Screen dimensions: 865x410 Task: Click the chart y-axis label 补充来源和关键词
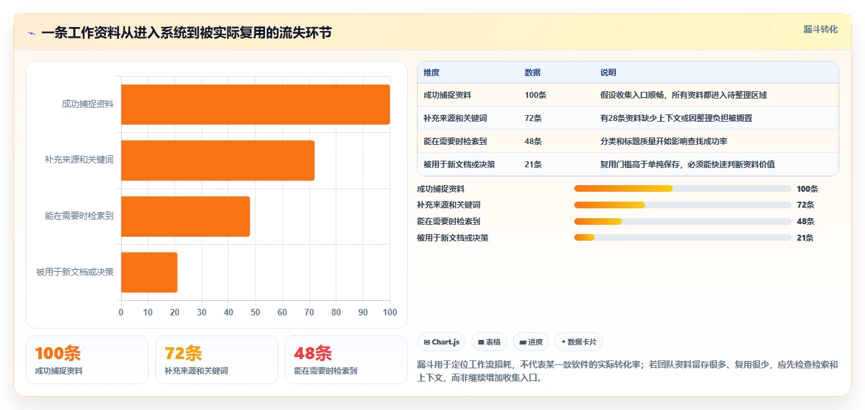[79, 159]
